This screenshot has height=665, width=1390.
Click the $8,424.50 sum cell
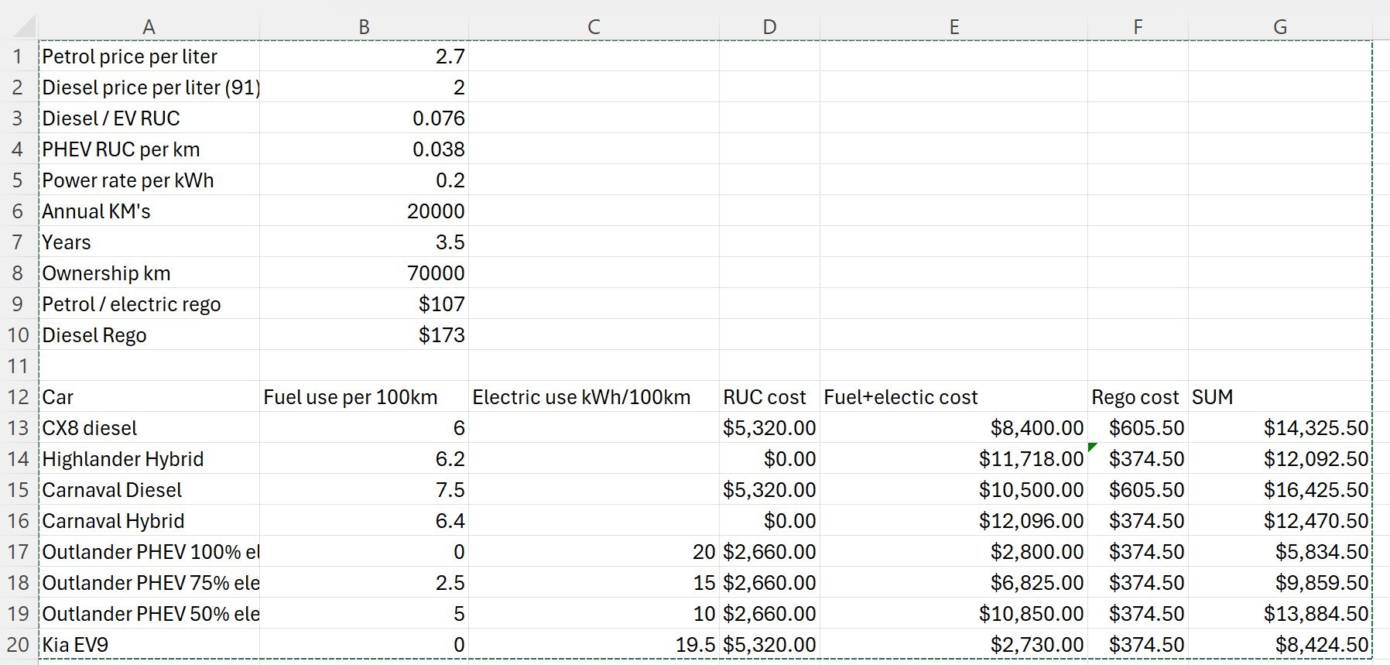click(1280, 645)
